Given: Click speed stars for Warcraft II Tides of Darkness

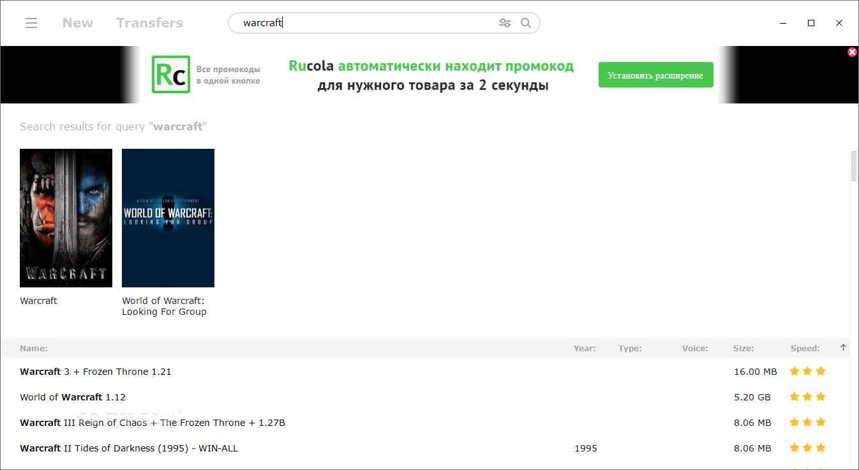Looking at the screenshot, I should coord(807,448).
